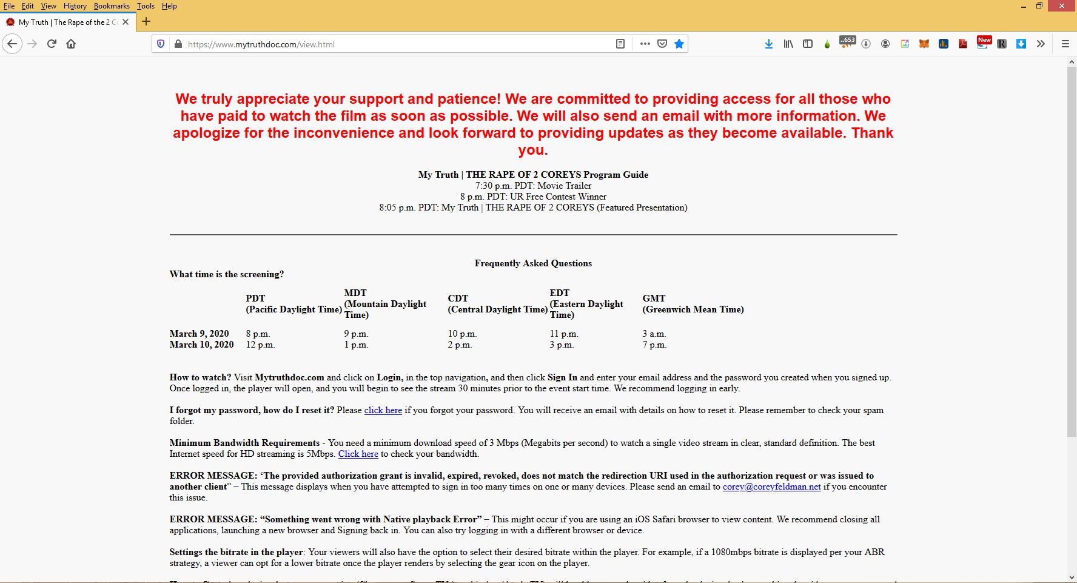Click the bandwidth check 'Click here' link

pyautogui.click(x=358, y=454)
